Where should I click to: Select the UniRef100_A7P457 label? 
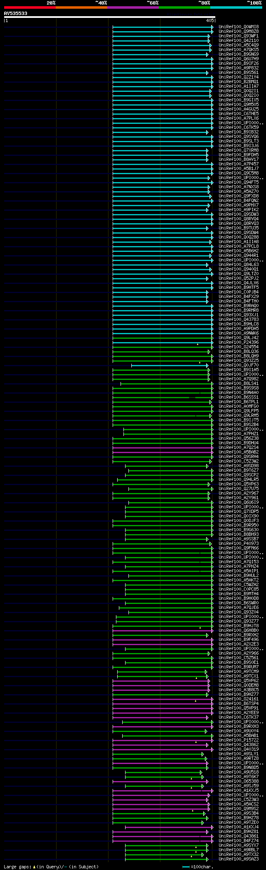click(x=239, y=164)
